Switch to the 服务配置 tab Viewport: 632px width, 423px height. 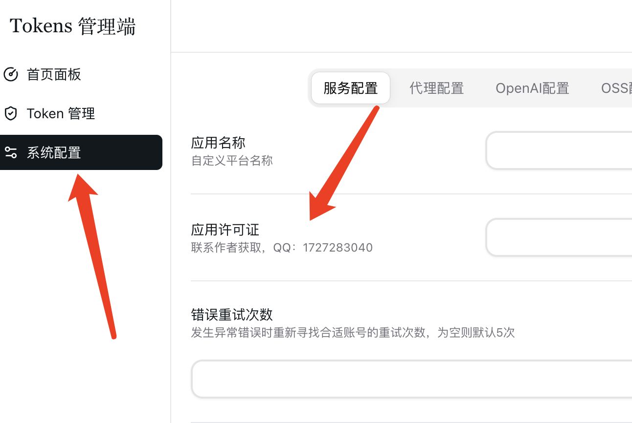[x=351, y=88]
